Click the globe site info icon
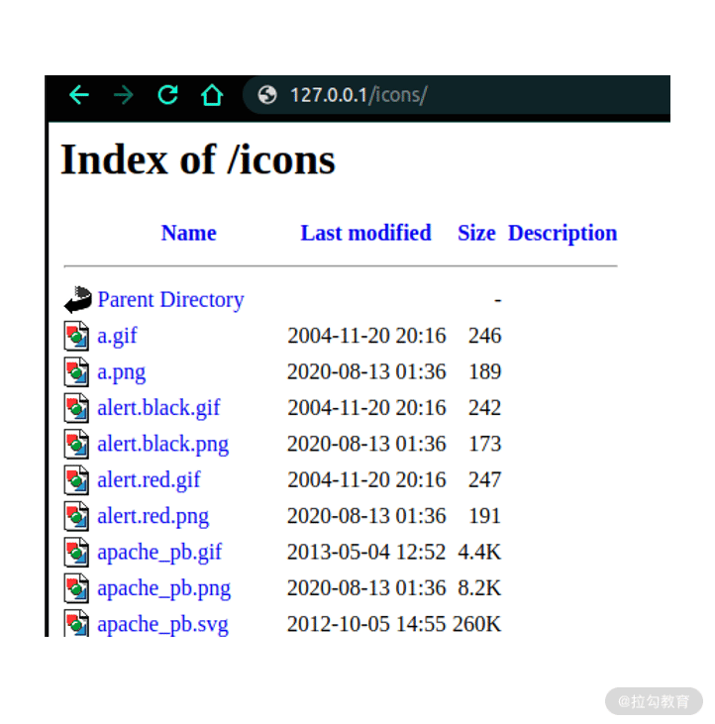Screen dimensions: 715x724 [x=267, y=95]
